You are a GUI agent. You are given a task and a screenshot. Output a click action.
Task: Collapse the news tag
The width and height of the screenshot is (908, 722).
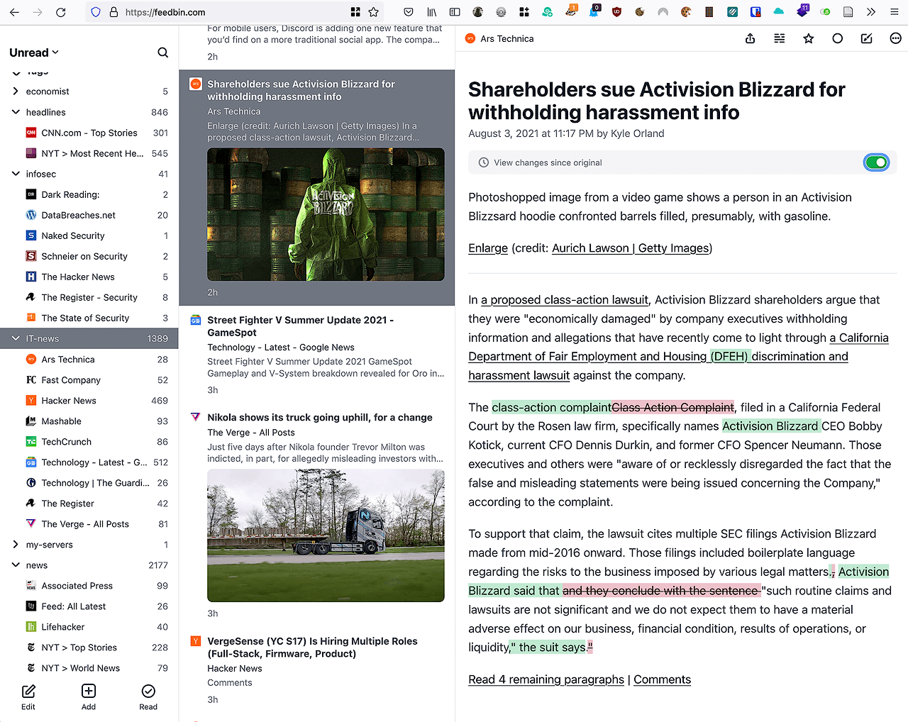tap(16, 565)
